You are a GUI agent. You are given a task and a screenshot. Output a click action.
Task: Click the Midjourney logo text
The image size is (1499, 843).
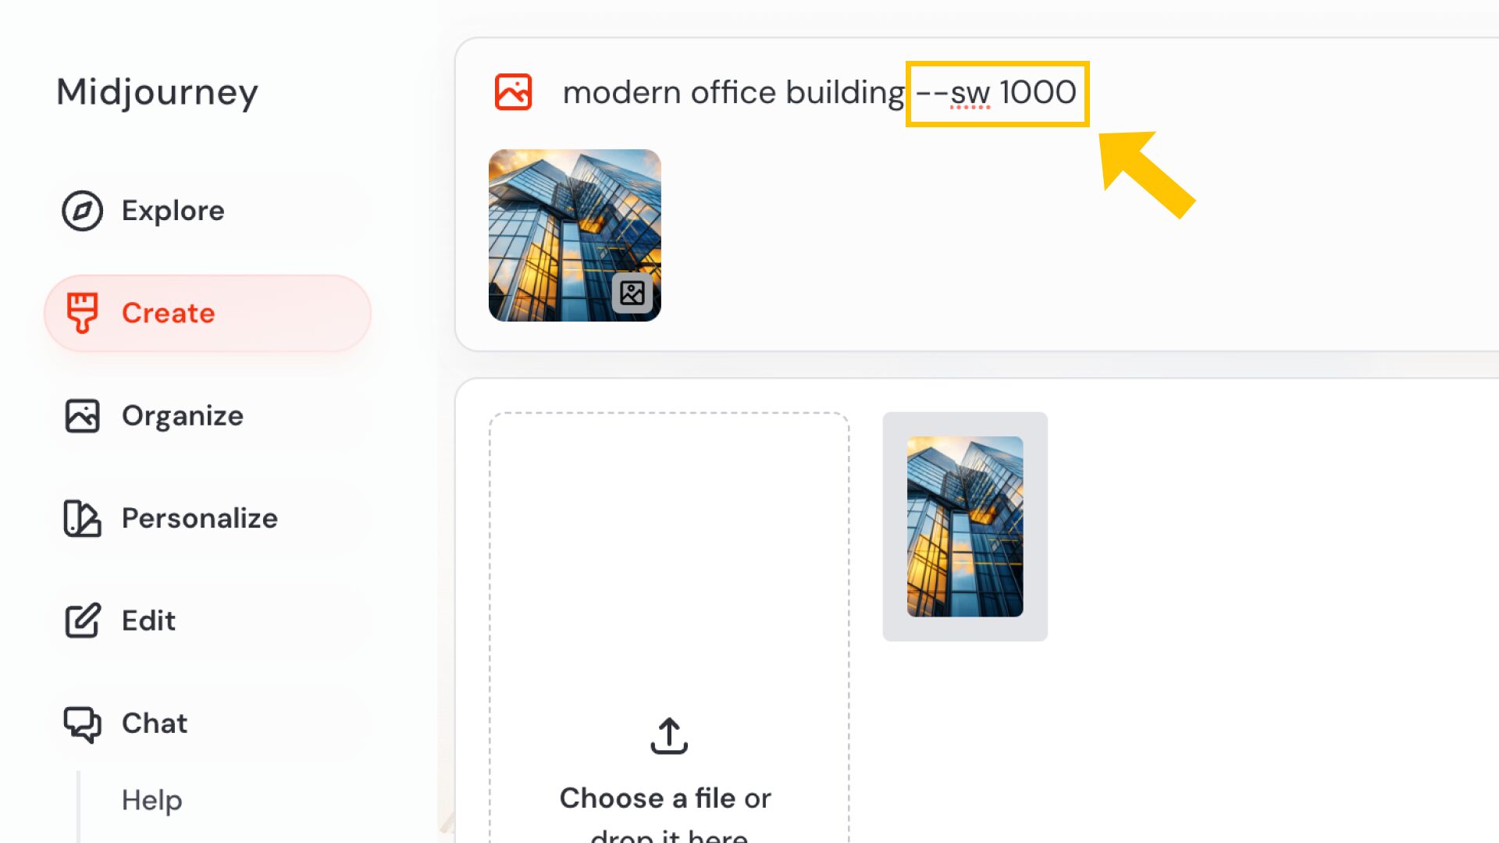pos(158,91)
